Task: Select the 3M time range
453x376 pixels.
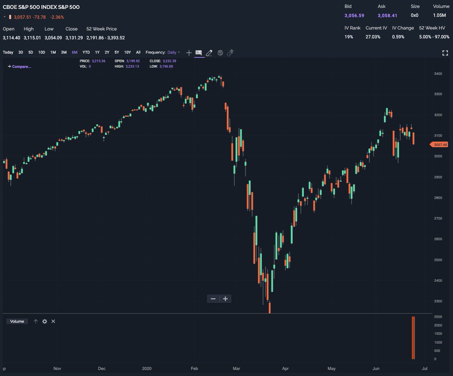Action: (64, 52)
